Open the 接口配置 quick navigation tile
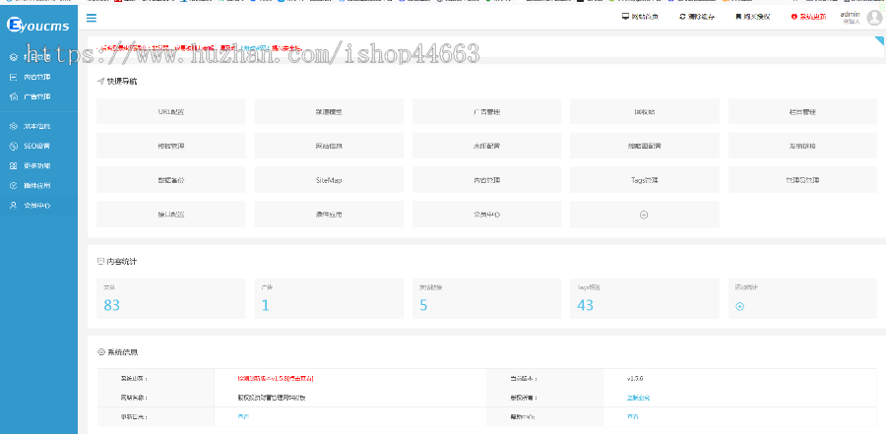886x434 pixels. [171, 215]
